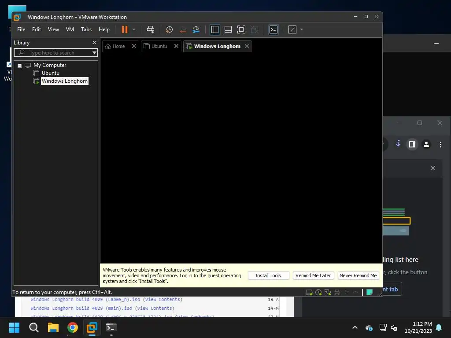
Task: Toggle the thumbnail bar view icon
Action: [x=228, y=29]
